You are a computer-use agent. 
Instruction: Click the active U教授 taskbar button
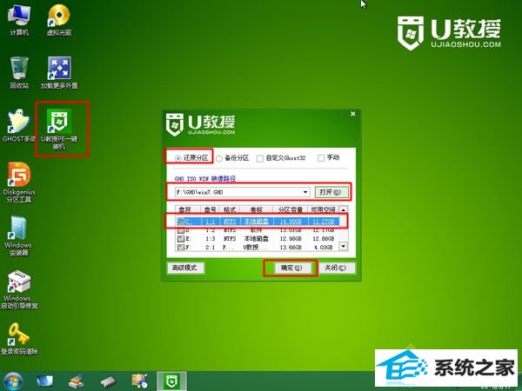tap(171, 381)
